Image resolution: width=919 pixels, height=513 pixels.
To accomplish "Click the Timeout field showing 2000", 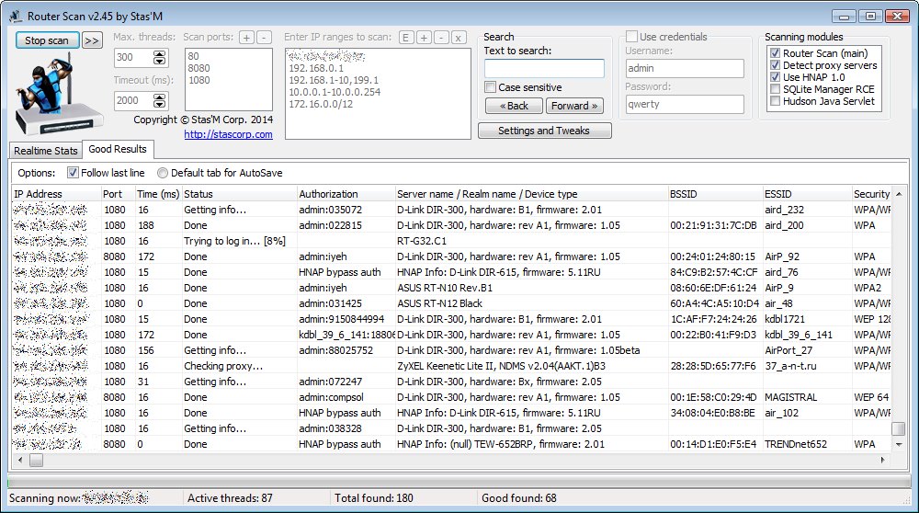I will pyautogui.click(x=133, y=100).
